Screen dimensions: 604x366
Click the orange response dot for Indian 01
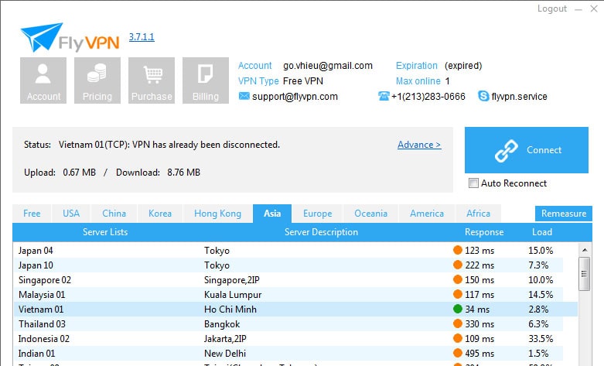tap(458, 353)
